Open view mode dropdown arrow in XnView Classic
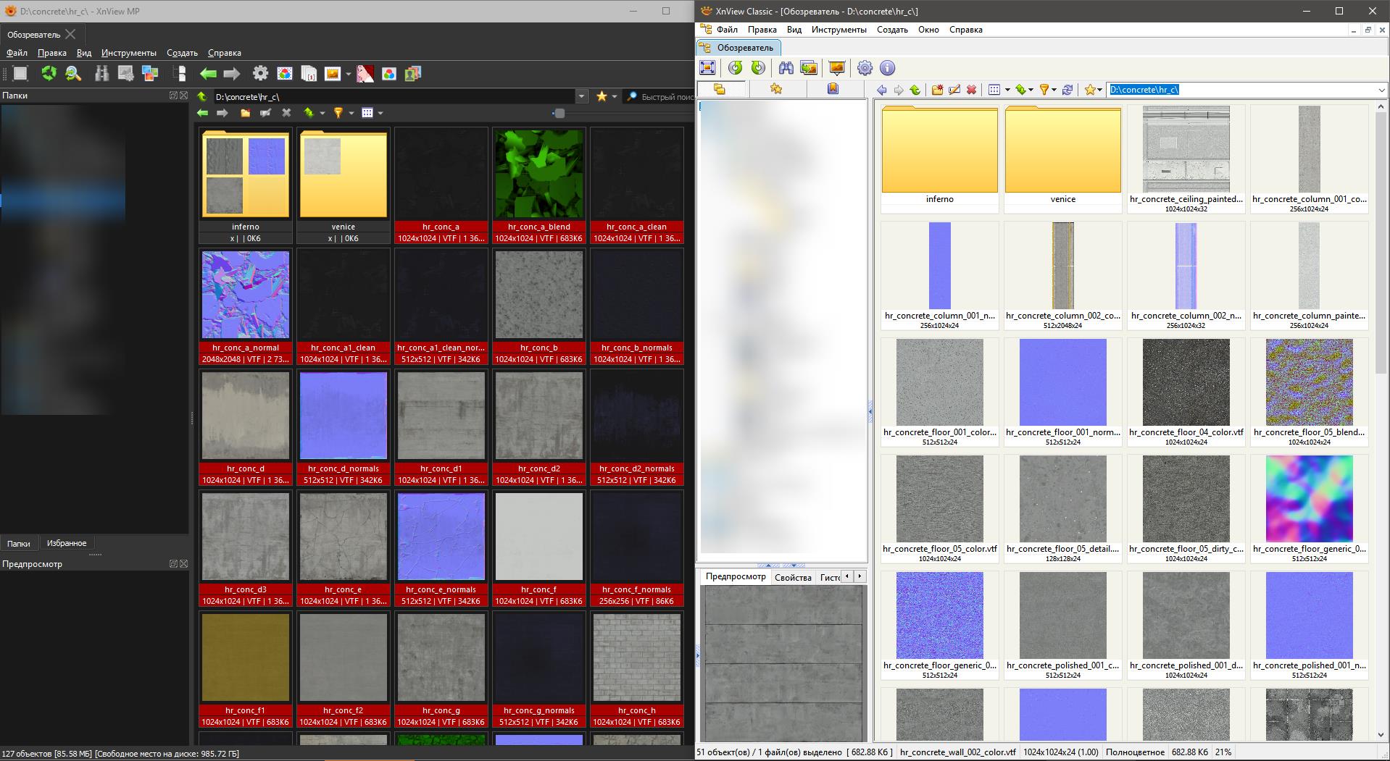1390x761 pixels. coord(1007,90)
